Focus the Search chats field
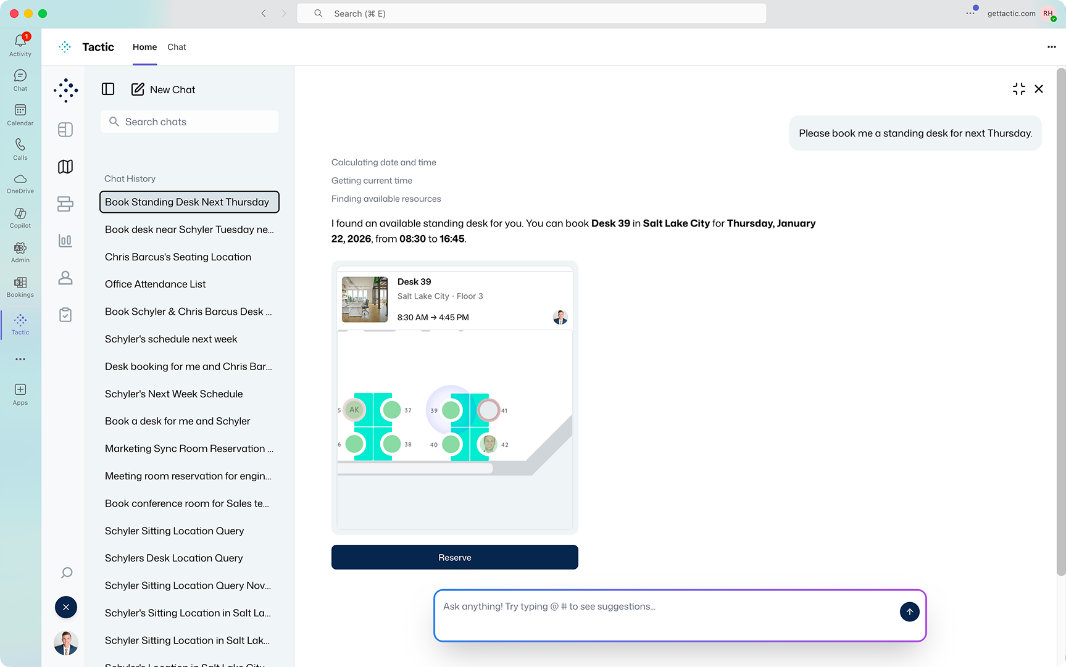 tap(189, 122)
